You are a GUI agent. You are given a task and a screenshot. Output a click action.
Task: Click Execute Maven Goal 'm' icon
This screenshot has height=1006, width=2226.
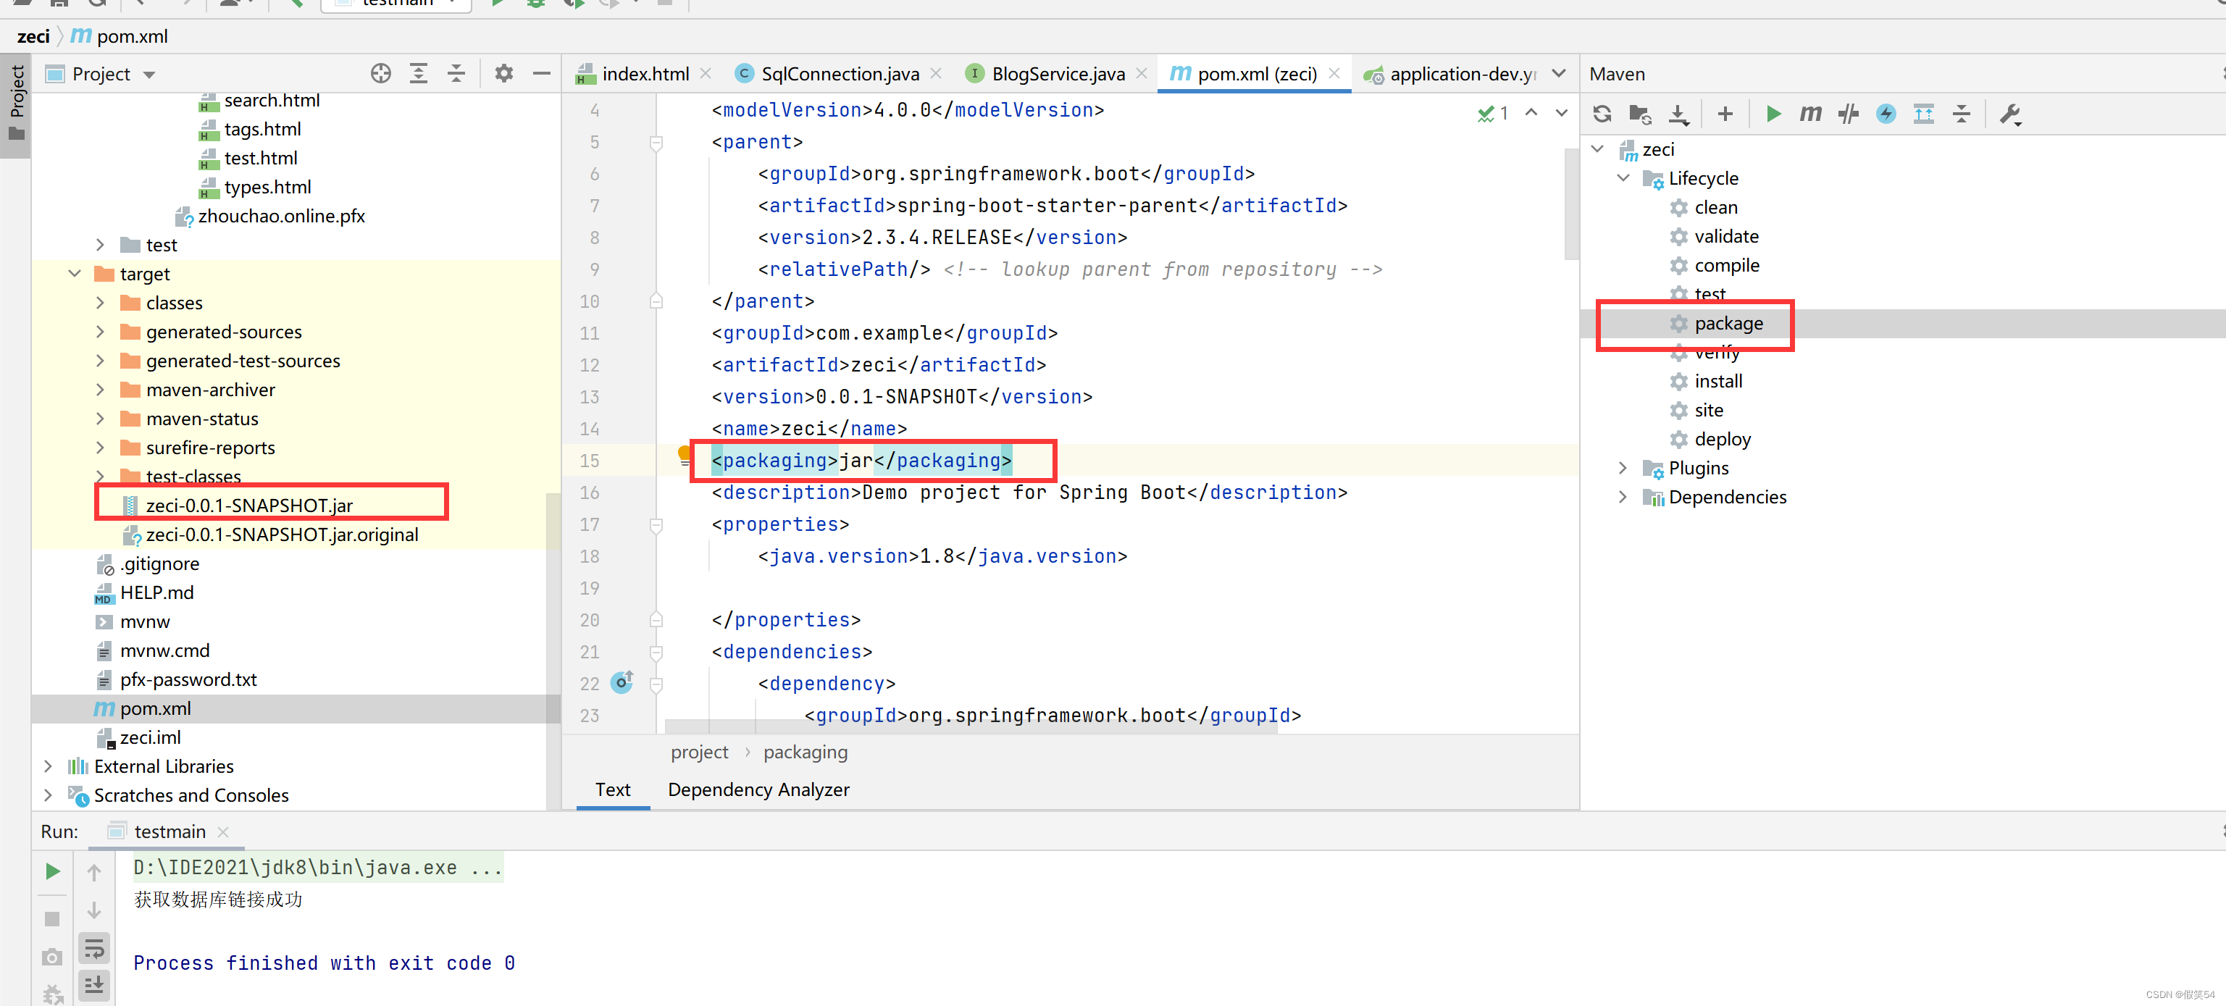point(1810,114)
